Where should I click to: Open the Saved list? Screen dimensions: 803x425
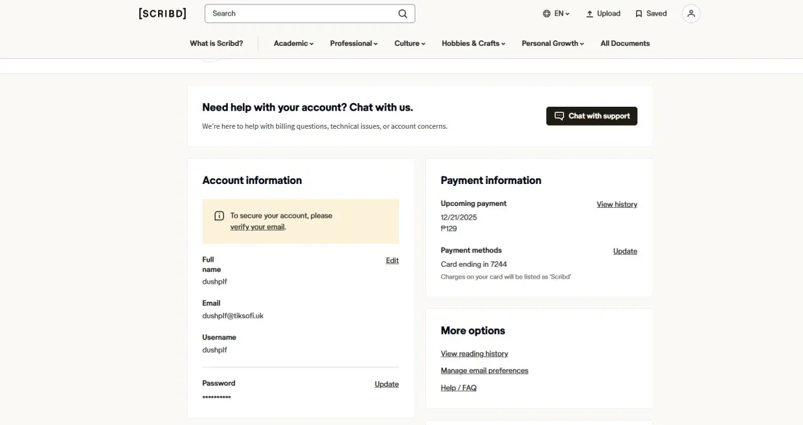[651, 13]
